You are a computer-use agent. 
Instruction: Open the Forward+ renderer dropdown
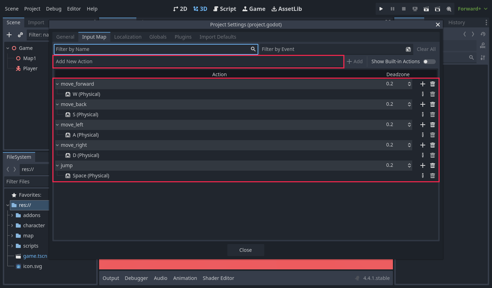click(x=473, y=9)
